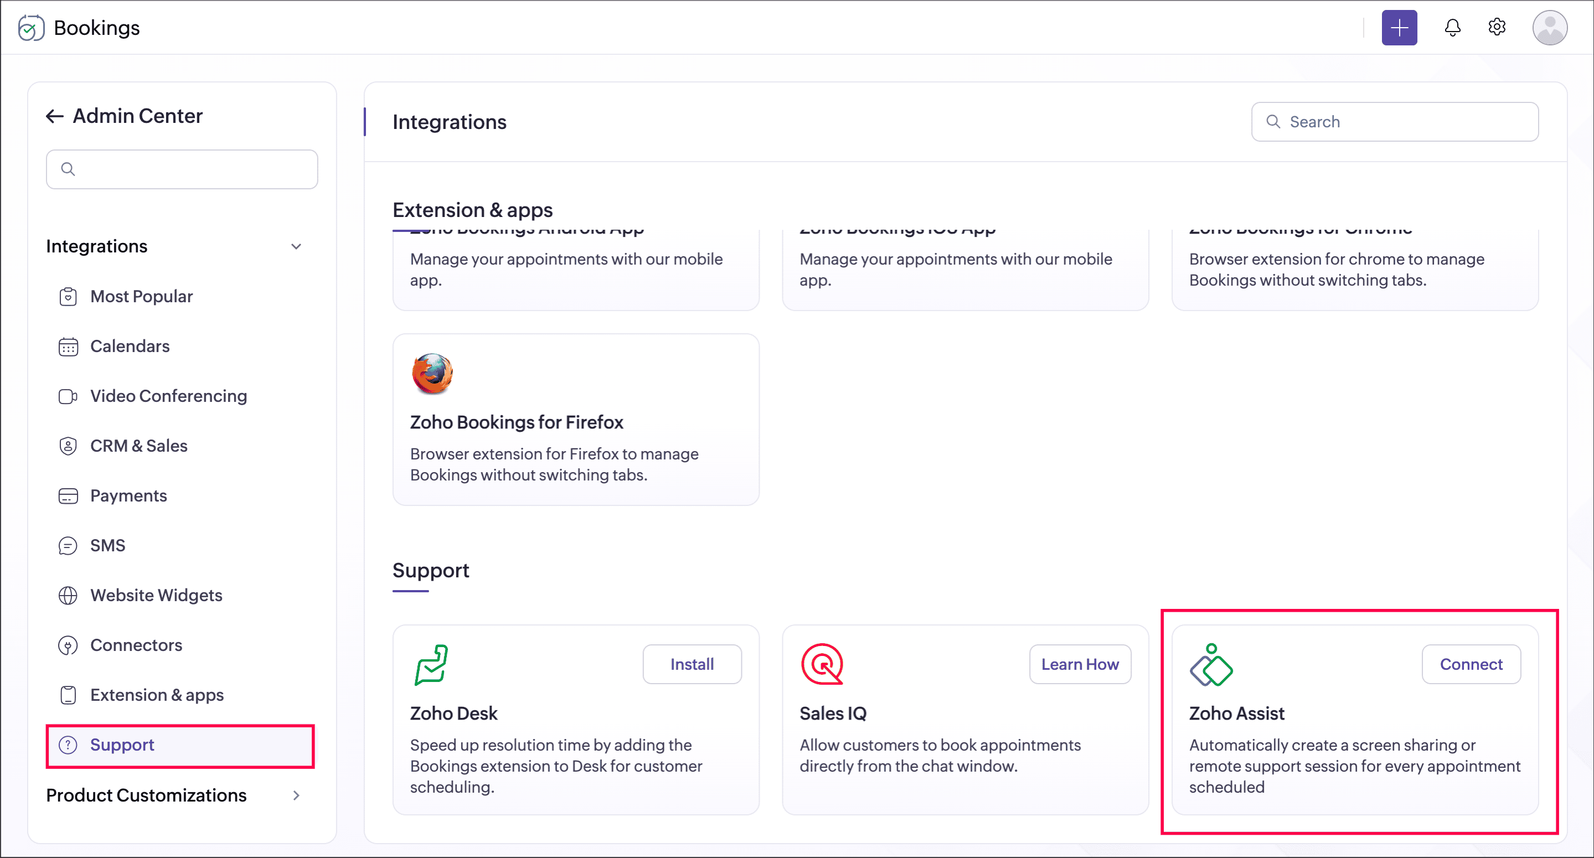1594x858 pixels.
Task: Click the Zoho Assist icon
Action: 1211,665
